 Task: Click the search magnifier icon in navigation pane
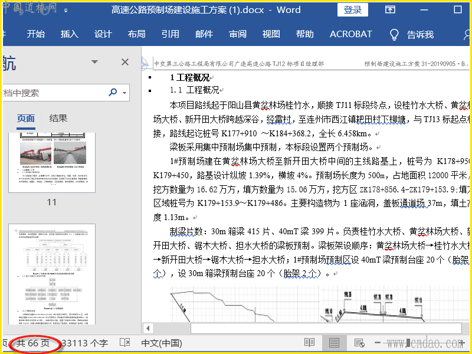(113, 93)
